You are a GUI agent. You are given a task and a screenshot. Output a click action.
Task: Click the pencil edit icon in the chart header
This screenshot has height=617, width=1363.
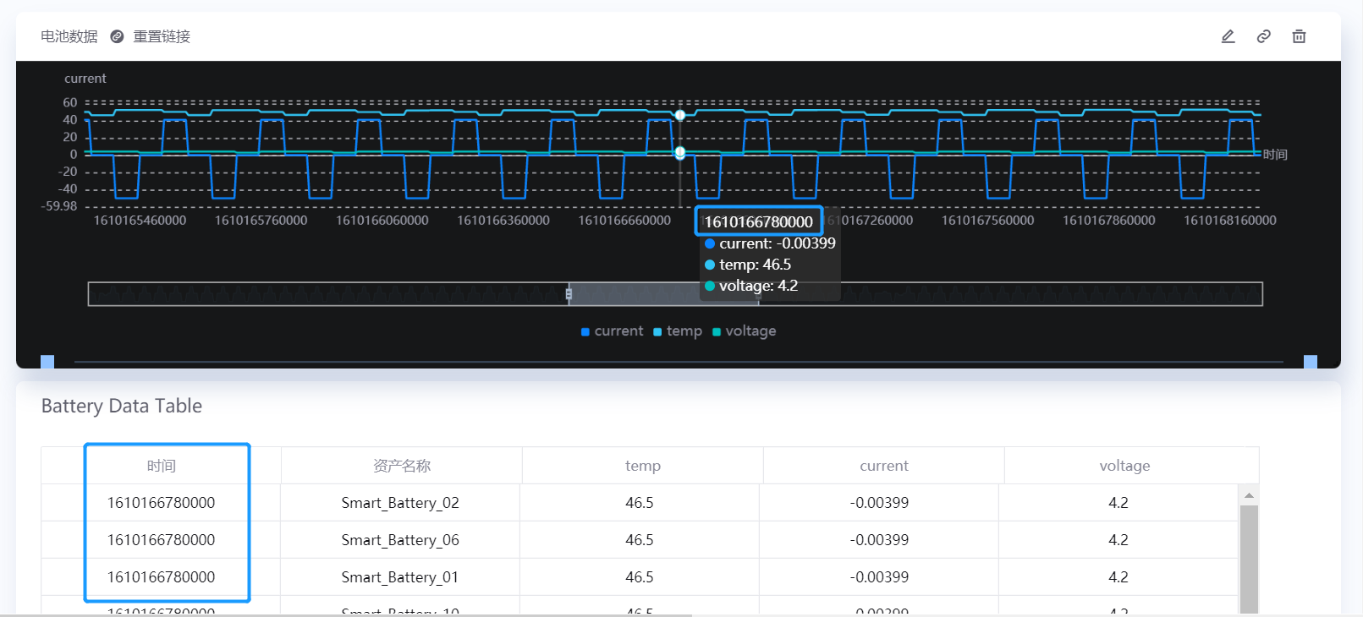(x=1228, y=36)
